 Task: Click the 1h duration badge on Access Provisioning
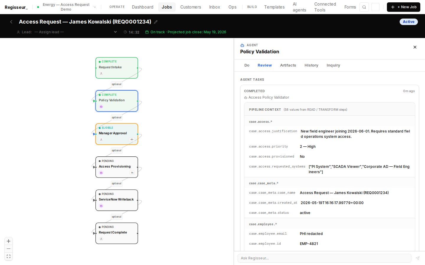coord(132,173)
